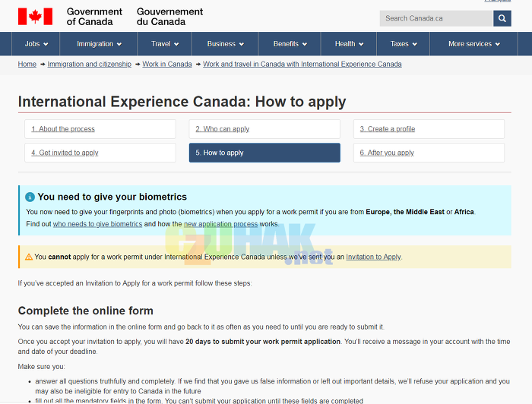The image size is (532, 404).
Task: Select step 4 Get invited to apply
Action: coord(100,153)
